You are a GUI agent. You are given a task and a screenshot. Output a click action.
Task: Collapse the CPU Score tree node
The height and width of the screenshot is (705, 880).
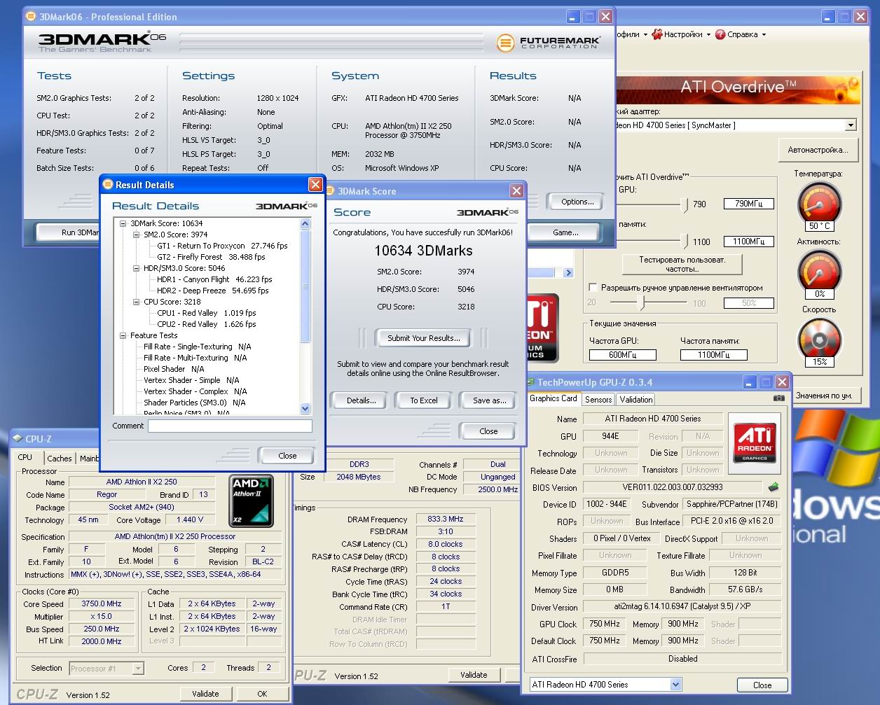click(x=136, y=302)
